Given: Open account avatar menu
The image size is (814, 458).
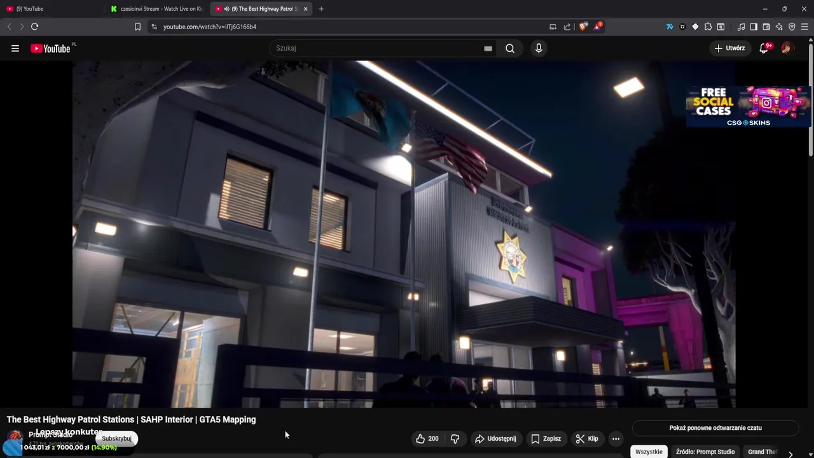Looking at the screenshot, I should [787, 48].
